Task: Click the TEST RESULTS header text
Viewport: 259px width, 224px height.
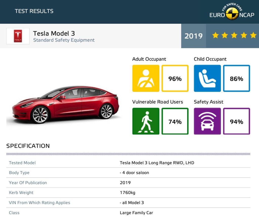Action: pos(34,11)
